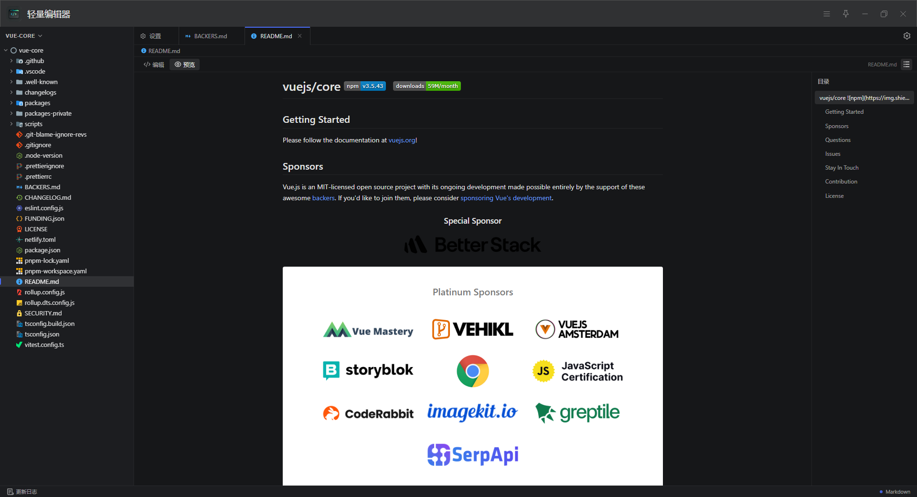Open CHANGELOG.md in file tree
The height and width of the screenshot is (497, 917).
coord(67,197)
